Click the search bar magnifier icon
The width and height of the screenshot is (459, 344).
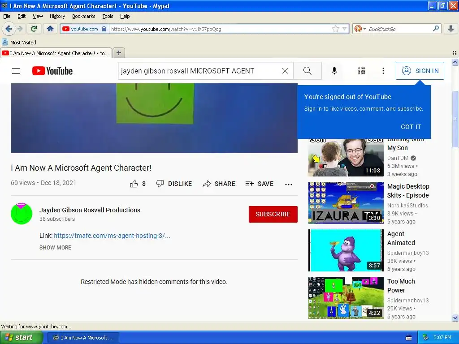click(x=436, y=28)
